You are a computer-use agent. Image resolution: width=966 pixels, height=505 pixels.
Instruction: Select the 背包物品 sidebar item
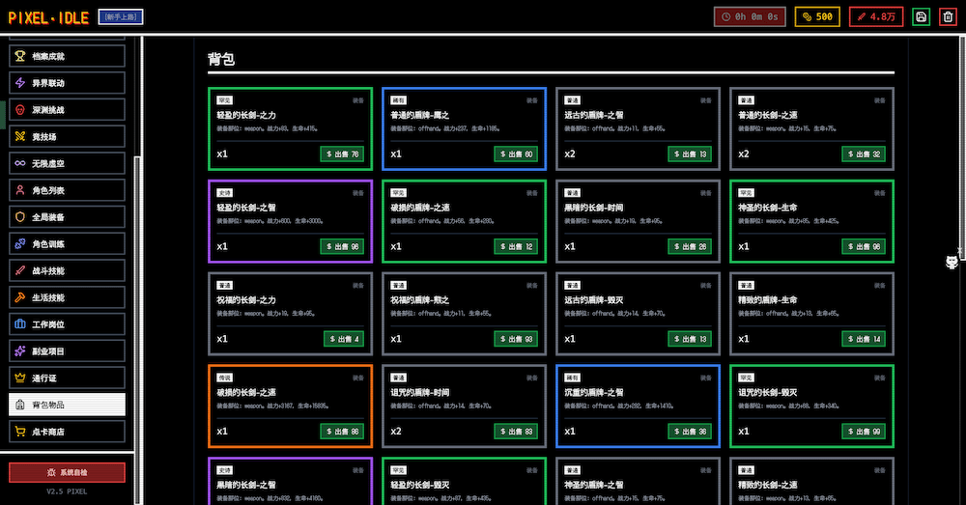coord(67,405)
